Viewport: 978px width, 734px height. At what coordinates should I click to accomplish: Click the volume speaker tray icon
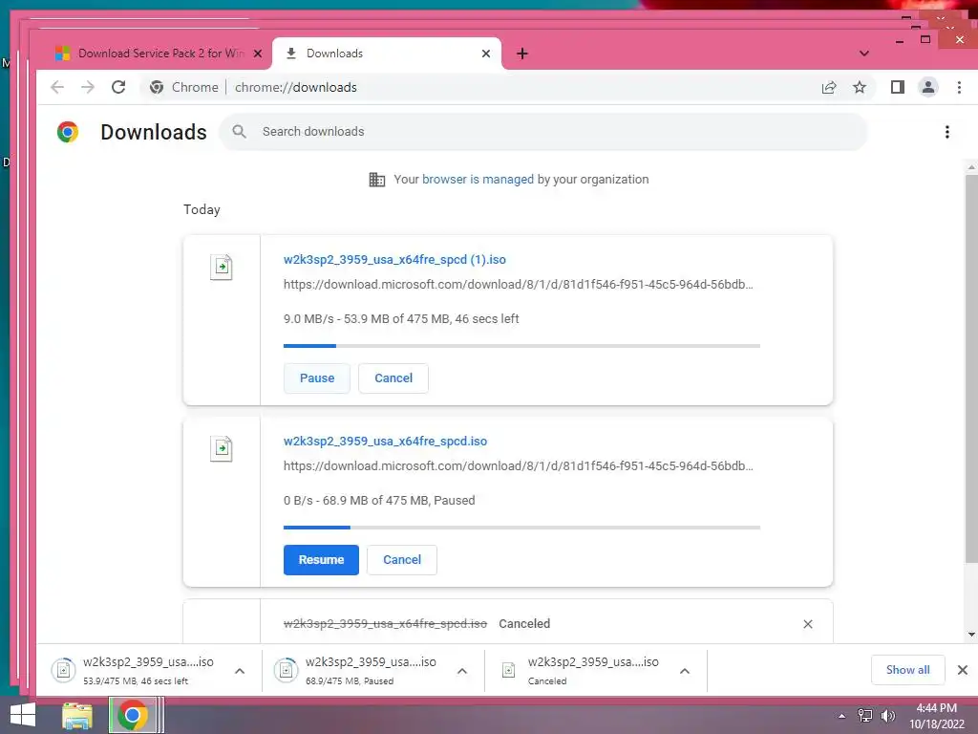coord(887,716)
